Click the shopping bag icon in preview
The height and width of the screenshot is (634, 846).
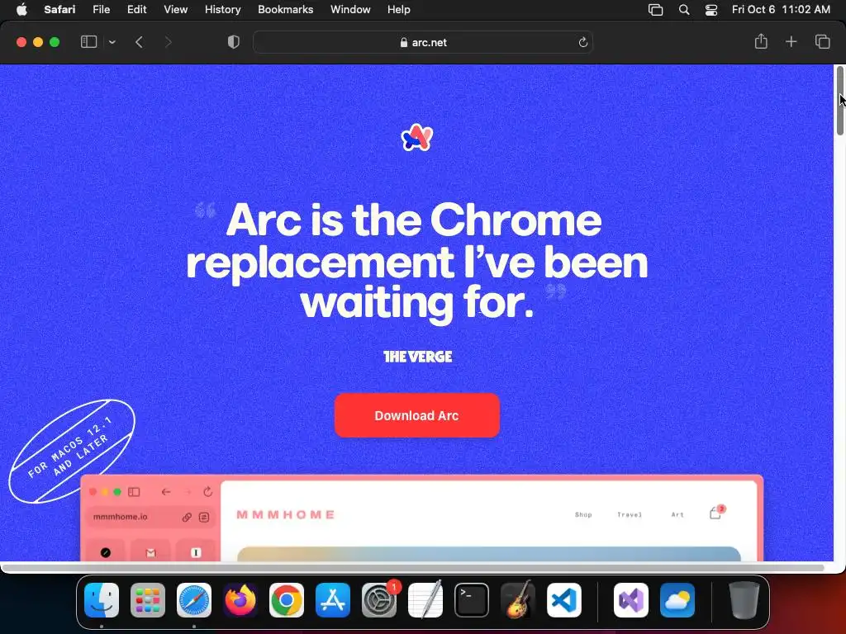coord(716,512)
